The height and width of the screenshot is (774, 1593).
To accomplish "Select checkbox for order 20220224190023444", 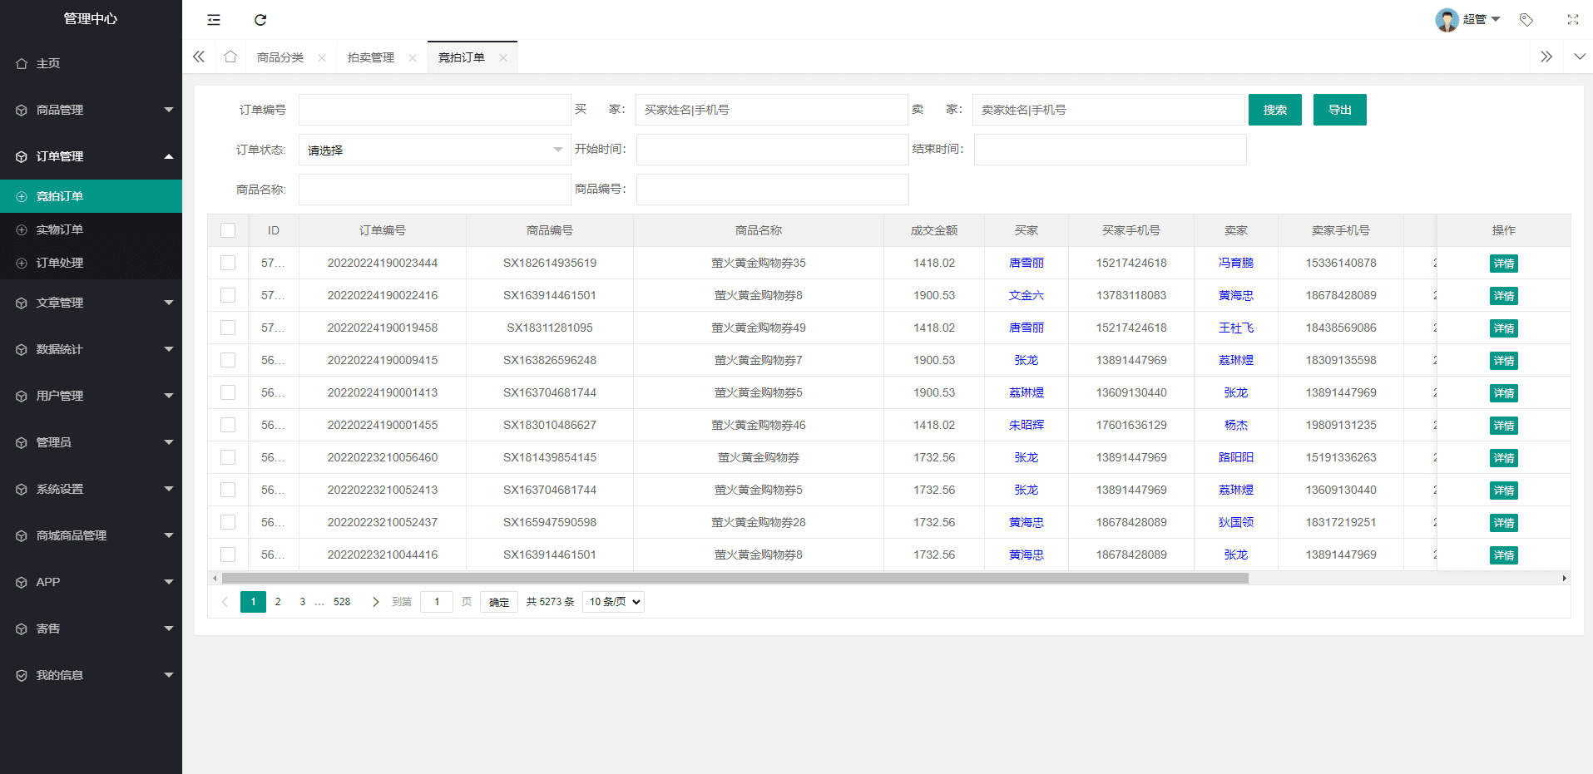I will (x=228, y=263).
